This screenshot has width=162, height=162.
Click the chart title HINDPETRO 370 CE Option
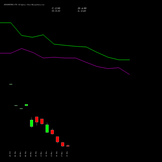point(15,5)
